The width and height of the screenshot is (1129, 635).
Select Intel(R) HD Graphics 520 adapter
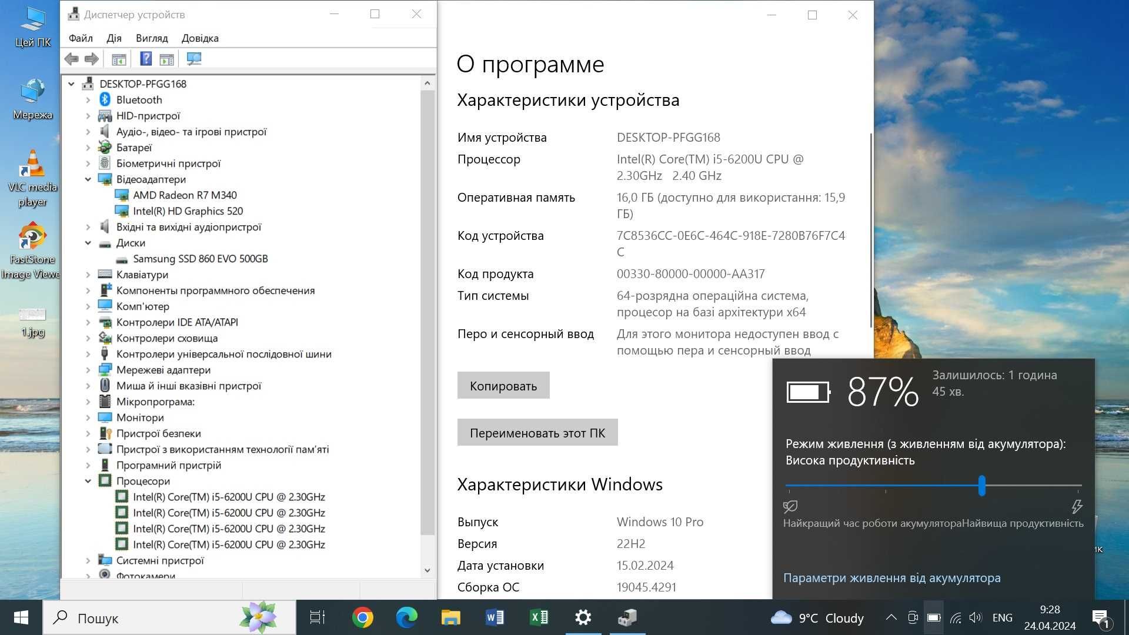coord(188,211)
